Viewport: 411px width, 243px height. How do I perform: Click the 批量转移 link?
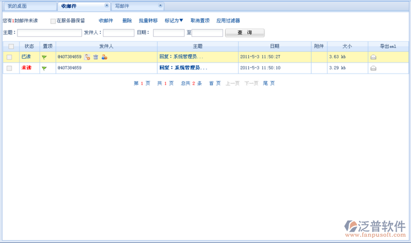[x=148, y=21]
